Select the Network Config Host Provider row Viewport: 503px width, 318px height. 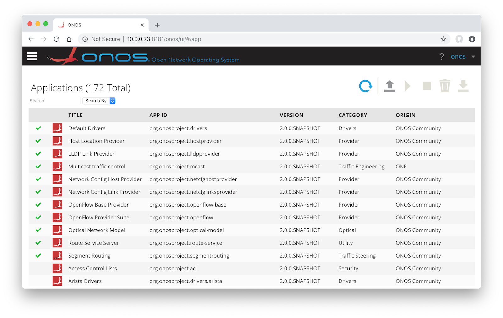(x=252, y=179)
